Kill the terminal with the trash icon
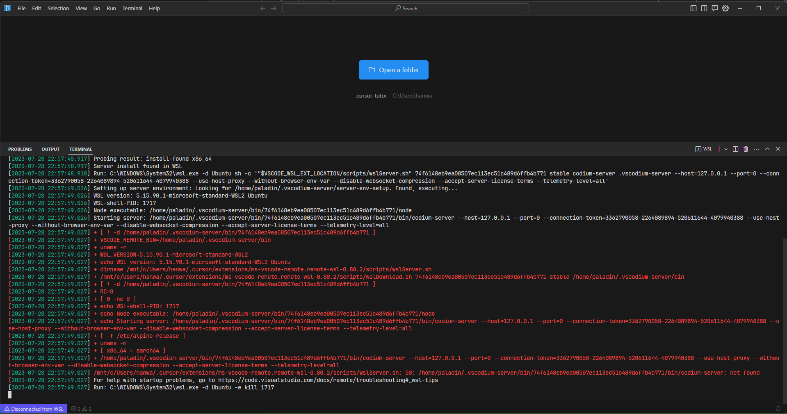The height and width of the screenshot is (414, 787). coord(746,149)
